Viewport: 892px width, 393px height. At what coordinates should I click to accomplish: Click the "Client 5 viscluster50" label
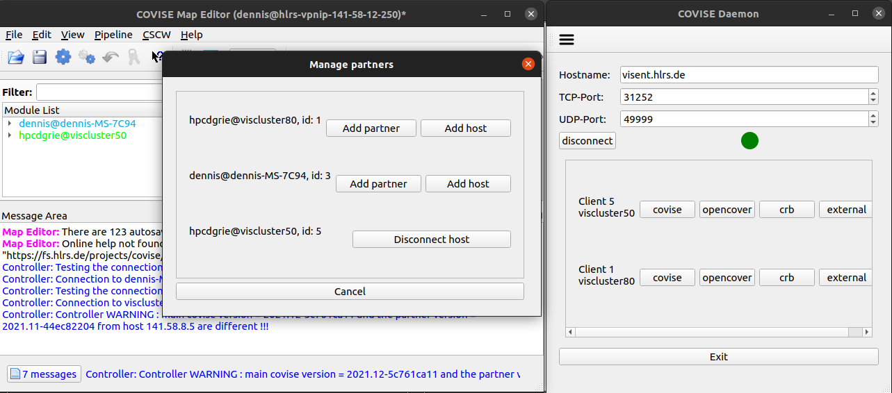click(x=606, y=207)
